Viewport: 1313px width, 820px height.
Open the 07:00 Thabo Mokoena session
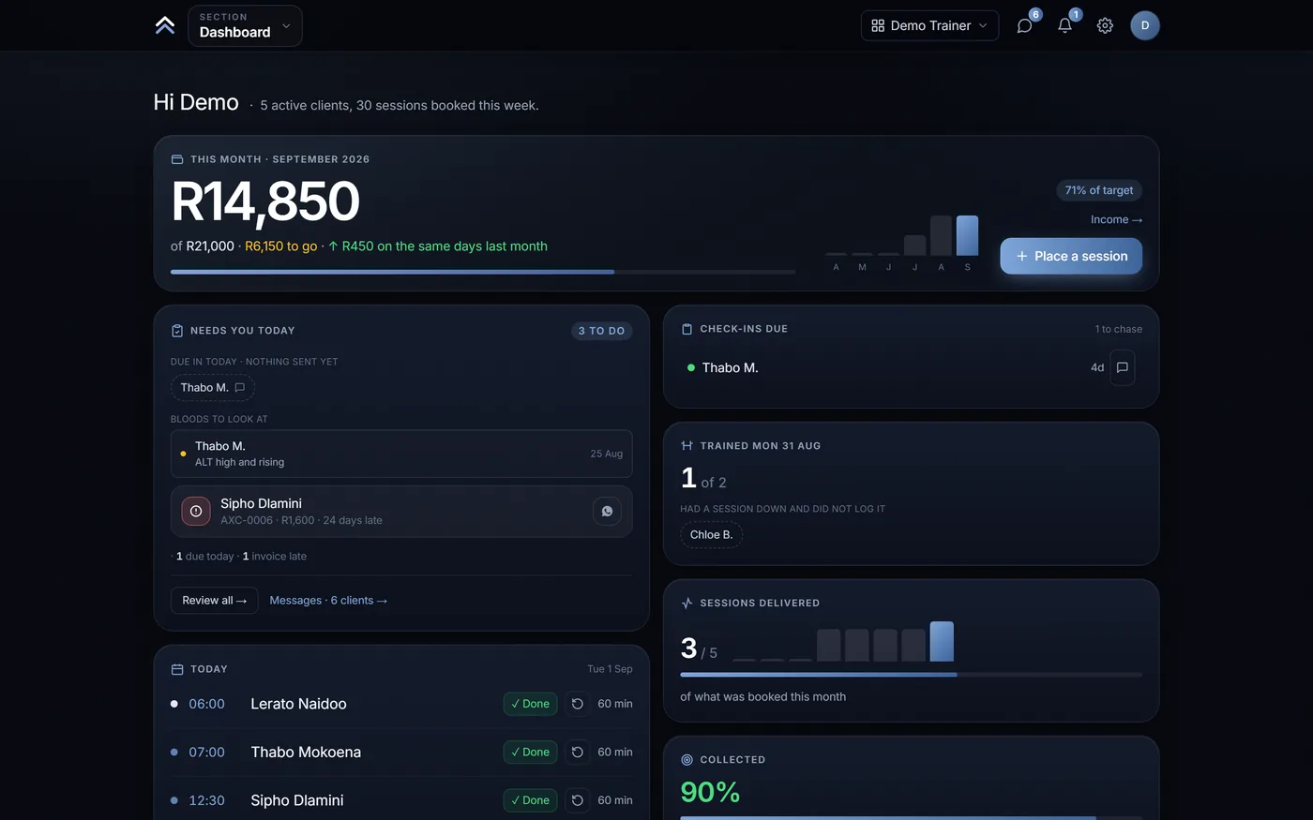(x=401, y=752)
